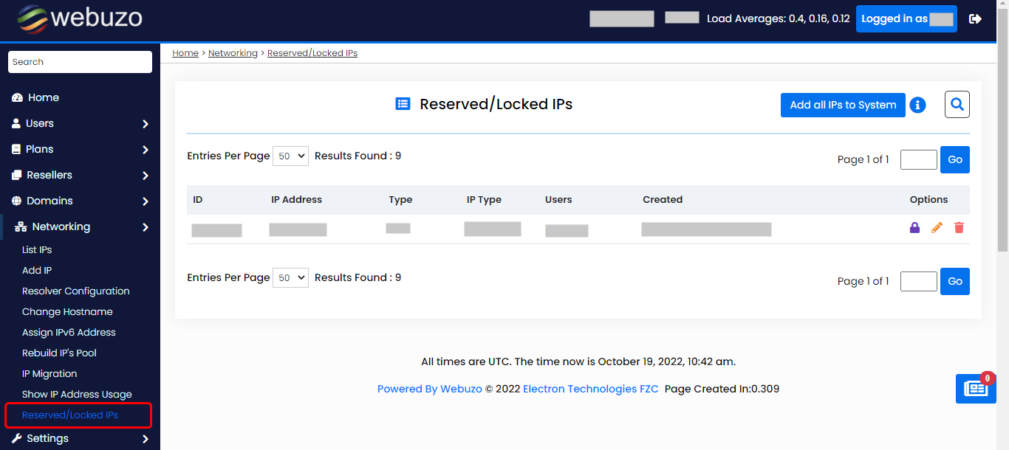The height and width of the screenshot is (450, 1009).
Task: Open the news widget icon with badge
Action: click(x=975, y=388)
